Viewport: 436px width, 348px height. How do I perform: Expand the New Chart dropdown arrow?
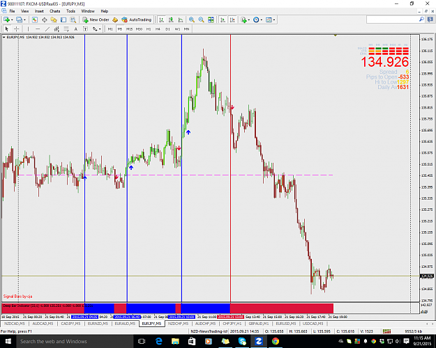(12, 20)
